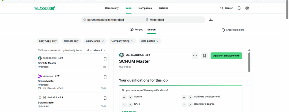Click the ₹5L - ₹9L salary estimate

pos(50,88)
